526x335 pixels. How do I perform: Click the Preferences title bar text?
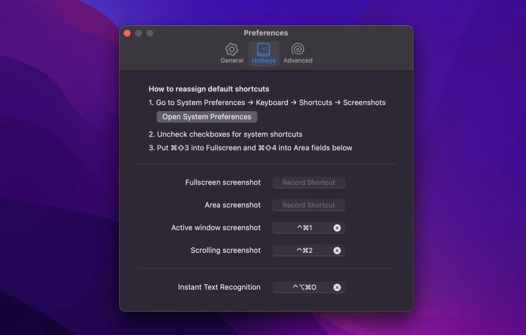click(265, 33)
